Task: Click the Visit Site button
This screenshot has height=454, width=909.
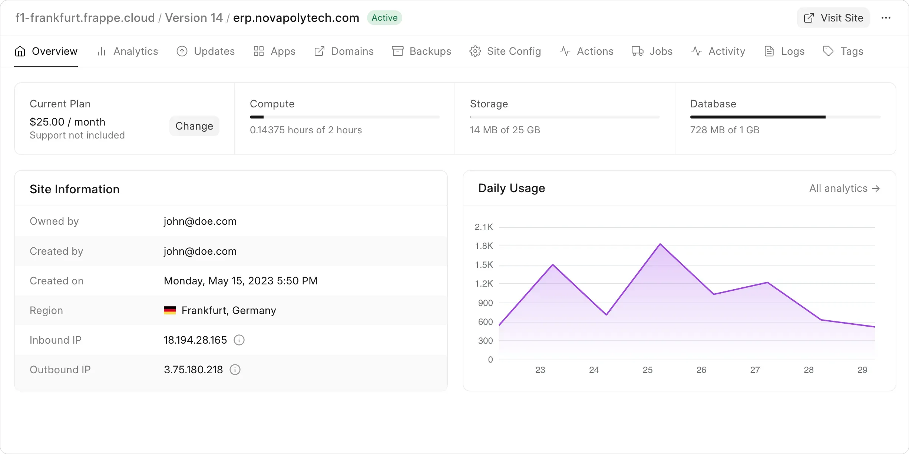Action: (833, 17)
